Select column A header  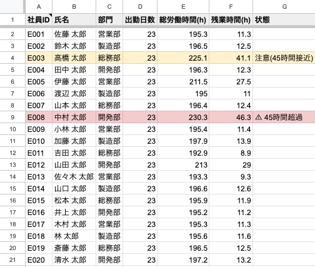(x=39, y=7)
